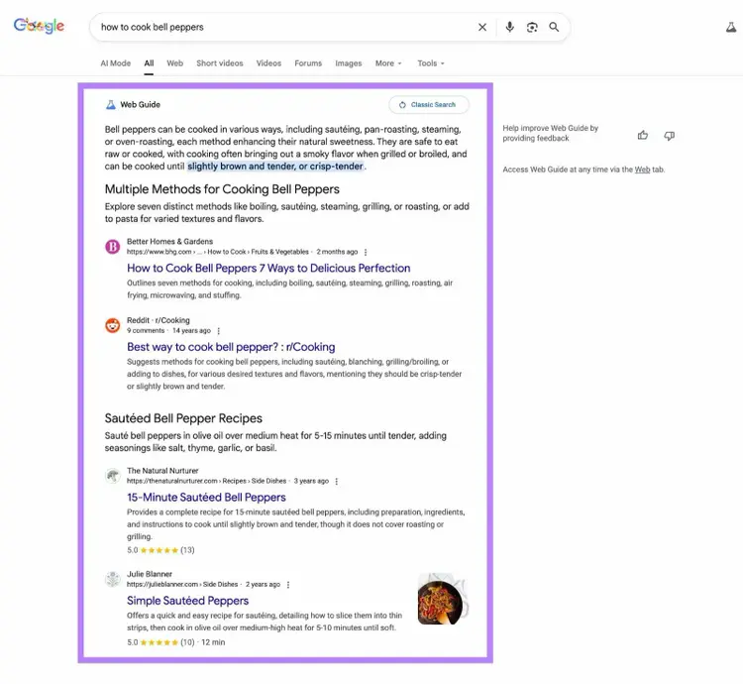Open the Short videos tab
The image size is (743, 684).
pyautogui.click(x=219, y=63)
